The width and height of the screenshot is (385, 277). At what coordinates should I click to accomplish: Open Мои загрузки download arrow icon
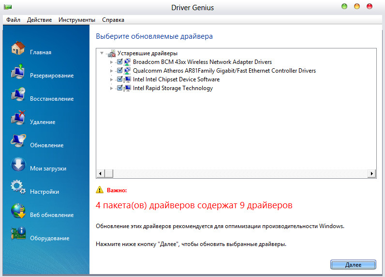(x=18, y=165)
